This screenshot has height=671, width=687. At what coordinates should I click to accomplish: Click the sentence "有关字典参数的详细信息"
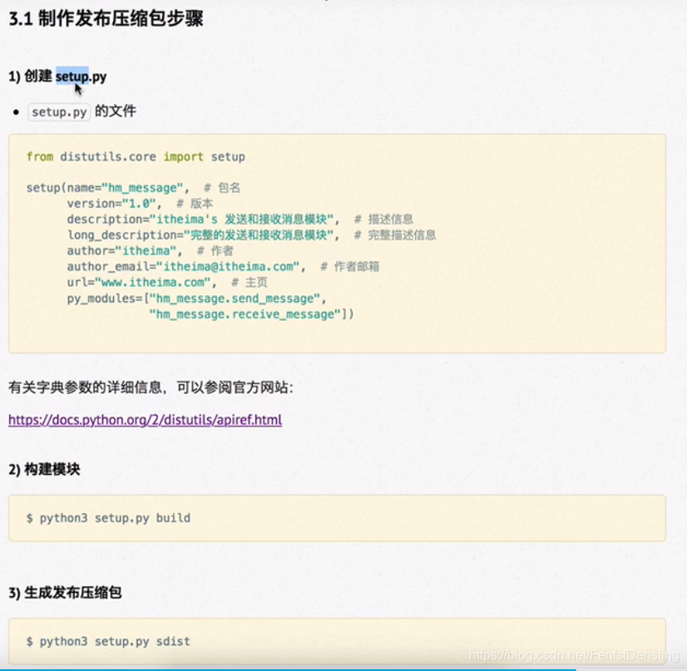click(x=86, y=387)
